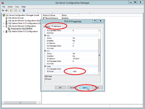
Task: Select the Shared Memory protocol row
Action: (x=55, y=18)
